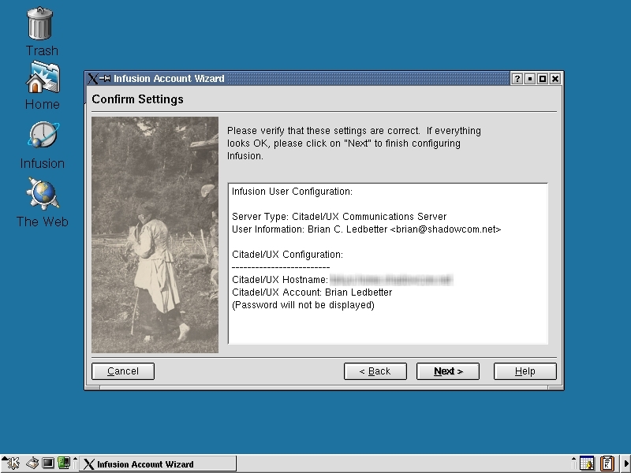Click the Cancel button
Screen dimensions: 631x473
(123, 371)
